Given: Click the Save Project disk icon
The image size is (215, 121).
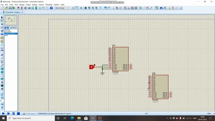Looking at the screenshot, I should point(10,8).
